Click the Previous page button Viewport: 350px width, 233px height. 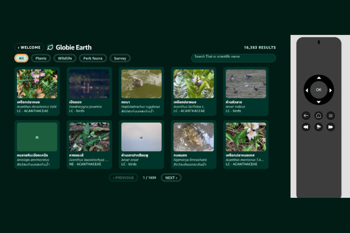[x=123, y=178]
